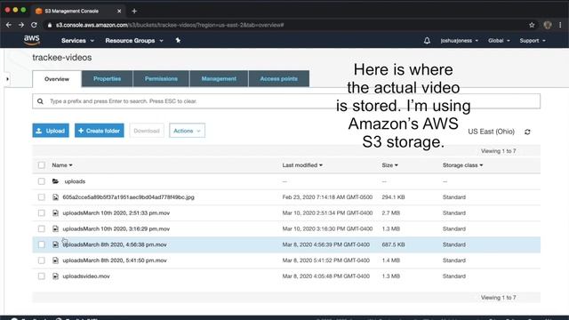Sort by Storage class column
Viewport: 569px width, 320px height.
[x=462, y=165]
